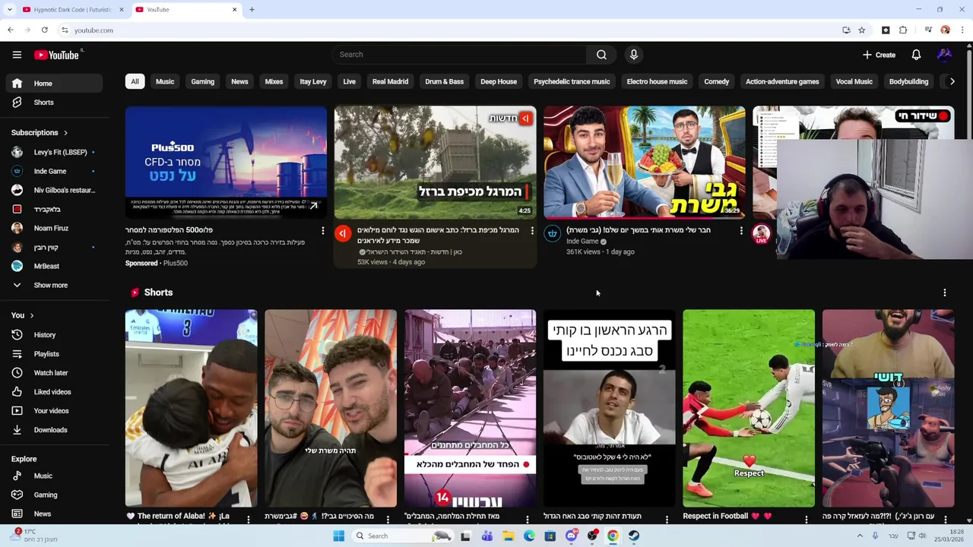The height and width of the screenshot is (547, 973).
Task: Select the Comedy filter chip
Action: [716, 81]
